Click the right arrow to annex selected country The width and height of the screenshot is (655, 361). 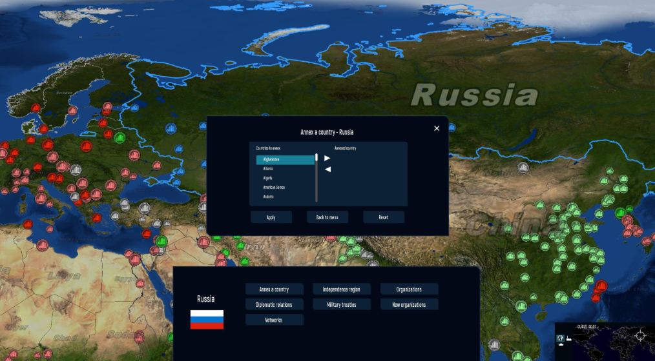[327, 158]
